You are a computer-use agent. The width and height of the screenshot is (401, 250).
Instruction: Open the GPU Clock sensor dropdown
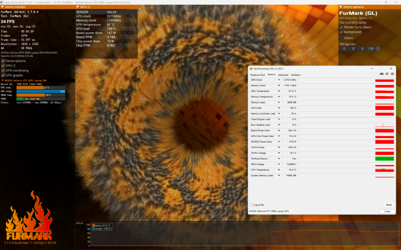click(279, 80)
